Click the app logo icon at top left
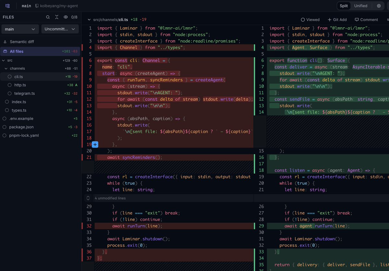The width and height of the screenshot is (389, 271). point(7,6)
